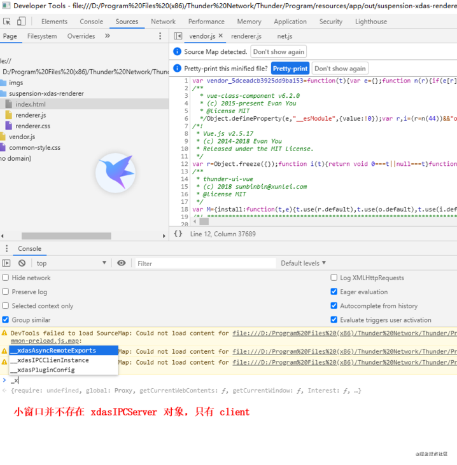The image size is (457, 465).
Task: Uncheck the Eager evaluation checkbox
Action: [x=334, y=292]
